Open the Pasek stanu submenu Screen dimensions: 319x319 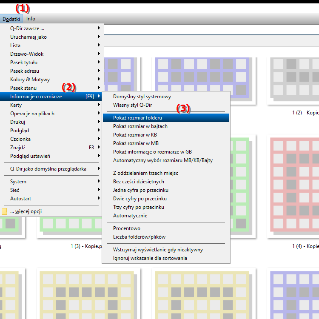pyautogui.click(x=52, y=88)
